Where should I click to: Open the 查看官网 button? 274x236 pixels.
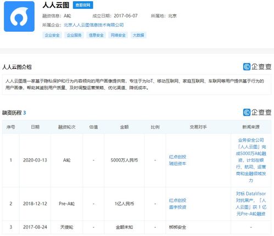pos(83,5)
